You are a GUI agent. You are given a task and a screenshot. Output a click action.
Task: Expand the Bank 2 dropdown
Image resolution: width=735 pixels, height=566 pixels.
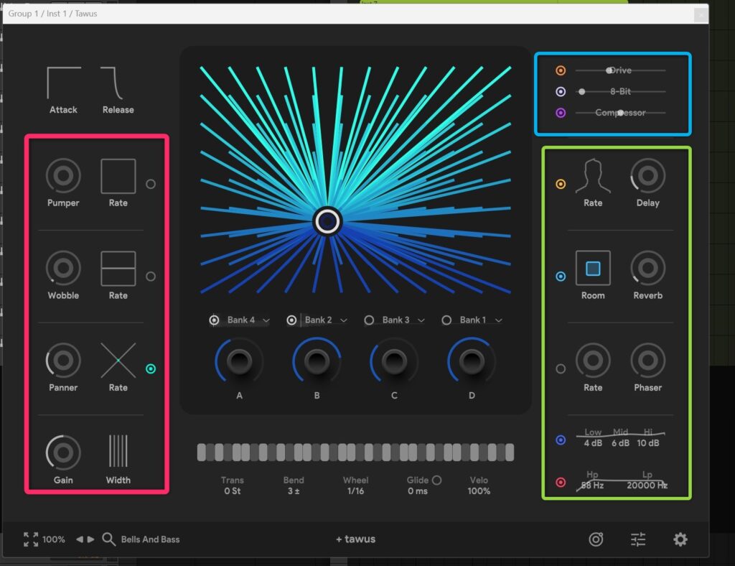click(344, 320)
